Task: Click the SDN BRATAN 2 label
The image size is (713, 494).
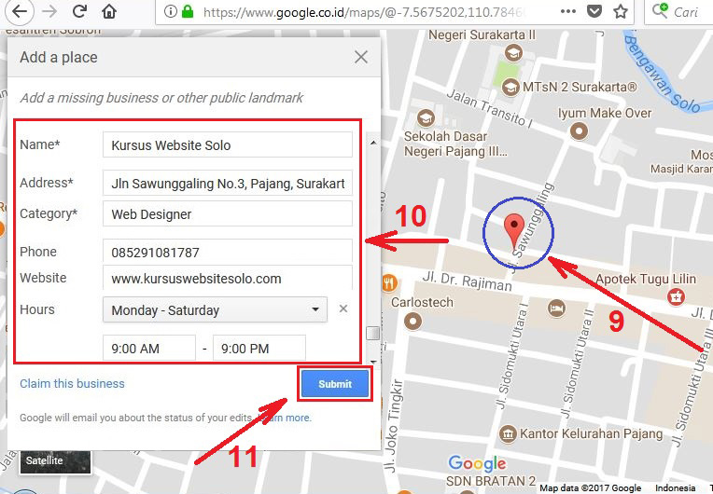Action: click(491, 481)
